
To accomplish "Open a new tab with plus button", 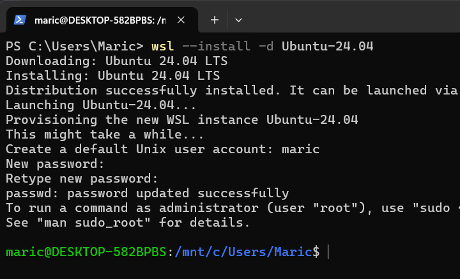I will pyautogui.click(x=215, y=20).
